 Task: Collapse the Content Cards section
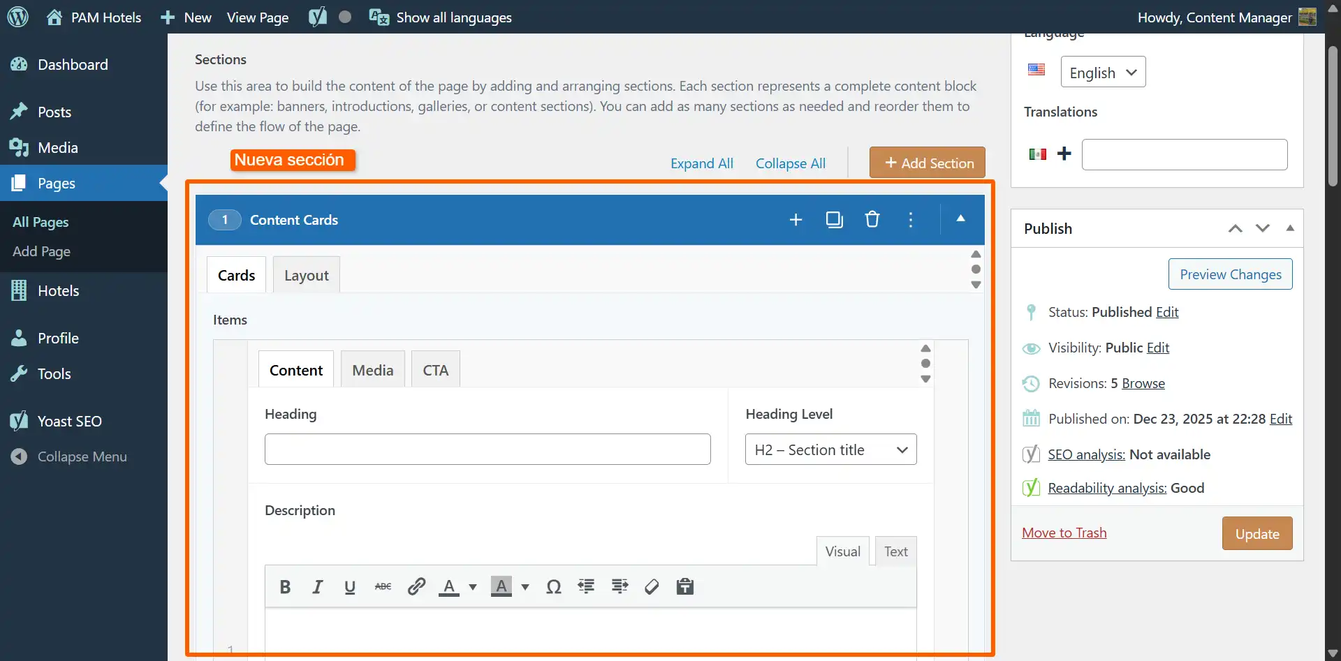[960, 219]
